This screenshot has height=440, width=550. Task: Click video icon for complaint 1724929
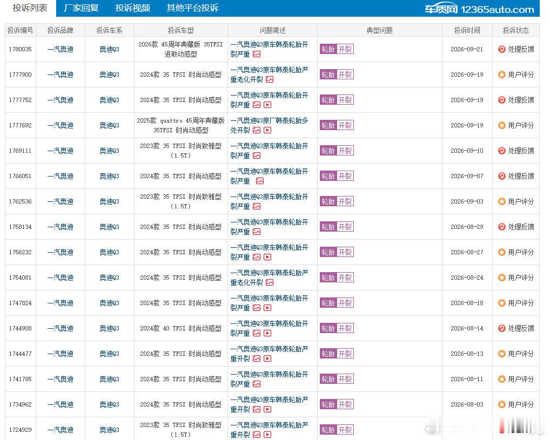pyautogui.click(x=267, y=435)
